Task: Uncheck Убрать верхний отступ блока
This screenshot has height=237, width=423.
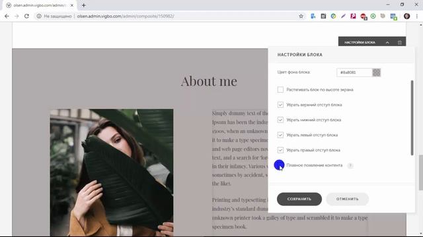Action: [280, 105]
